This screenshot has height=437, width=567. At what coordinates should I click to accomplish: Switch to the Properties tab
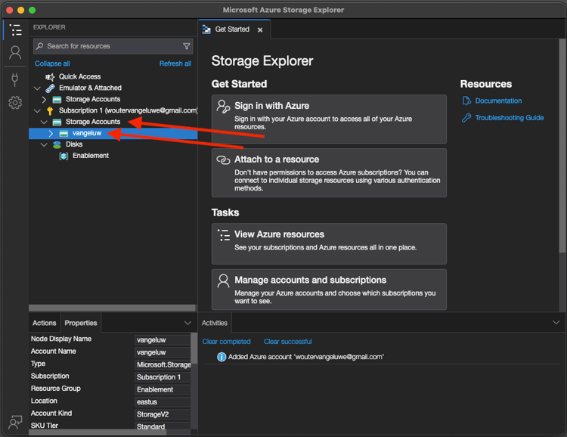click(x=81, y=323)
